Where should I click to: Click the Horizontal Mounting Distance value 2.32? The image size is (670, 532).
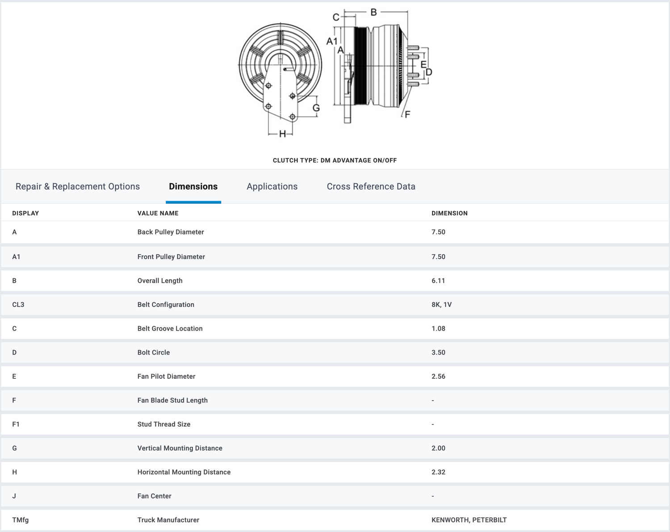tap(438, 472)
